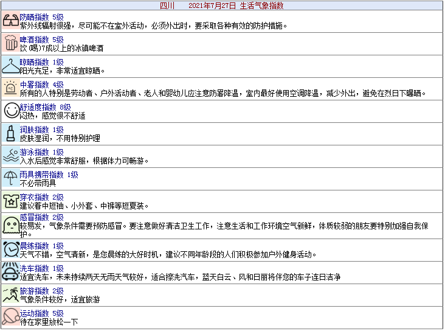Click the palm tree travel icon

pyautogui.click(x=10, y=294)
